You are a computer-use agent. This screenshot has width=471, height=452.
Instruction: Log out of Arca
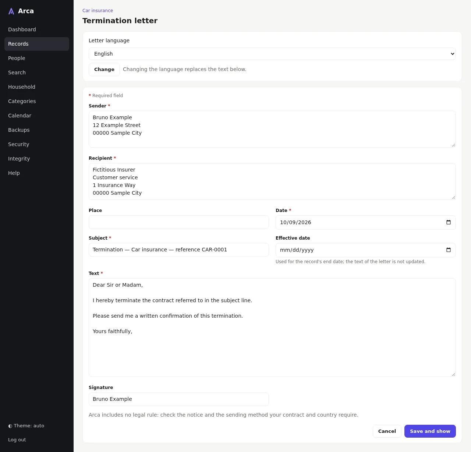coord(17,440)
